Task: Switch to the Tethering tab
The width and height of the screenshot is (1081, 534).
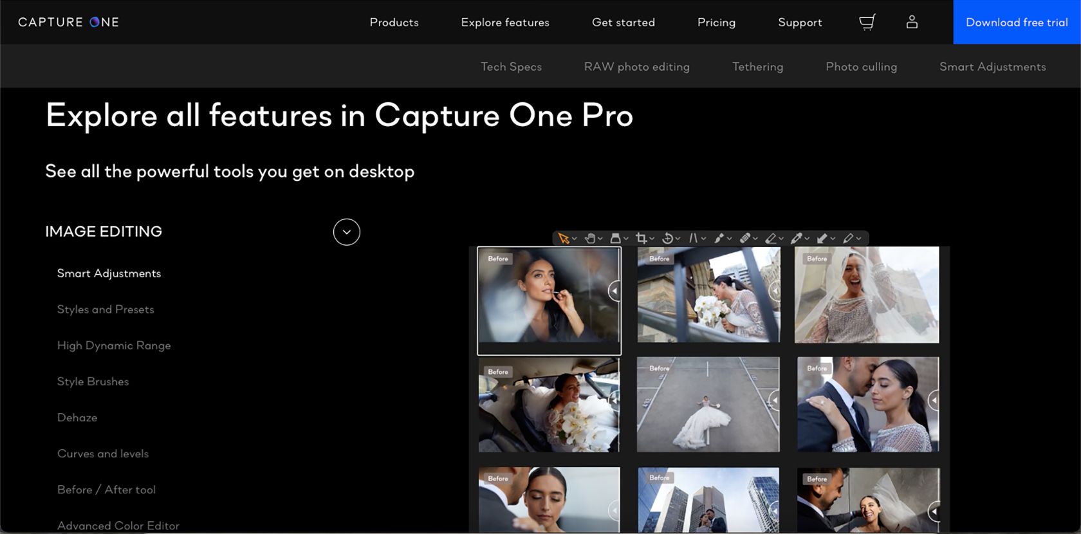Action: click(758, 67)
